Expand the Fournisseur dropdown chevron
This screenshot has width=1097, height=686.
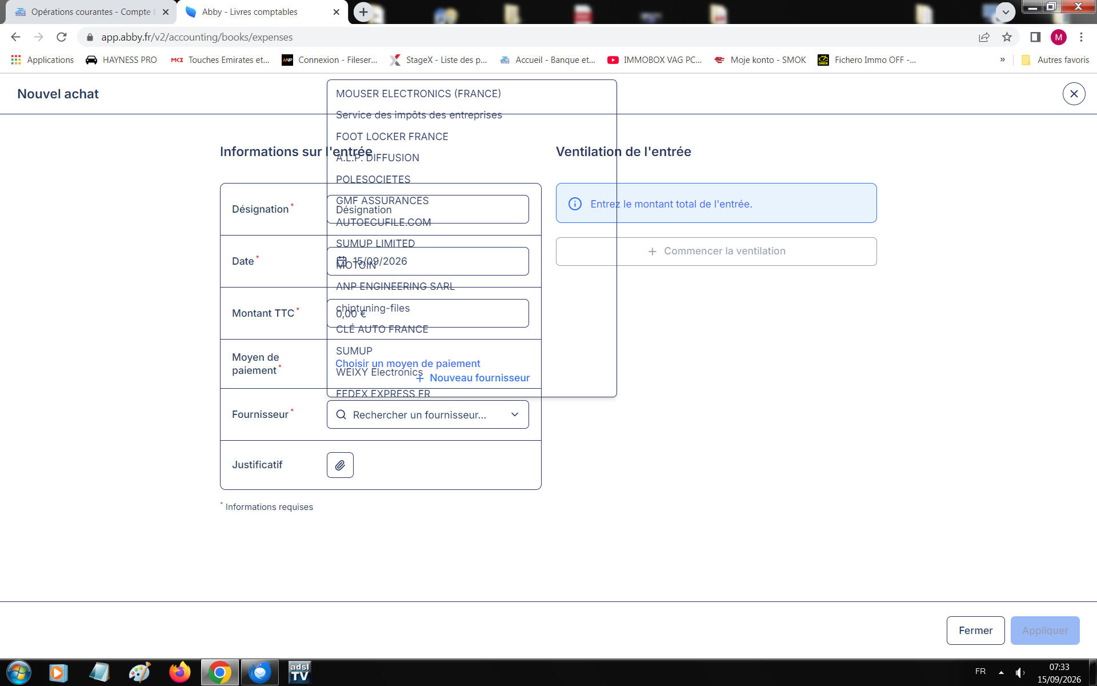click(x=515, y=414)
